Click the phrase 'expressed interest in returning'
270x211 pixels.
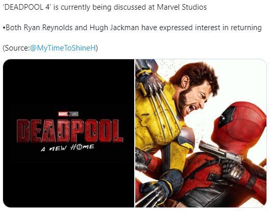(x=210, y=28)
